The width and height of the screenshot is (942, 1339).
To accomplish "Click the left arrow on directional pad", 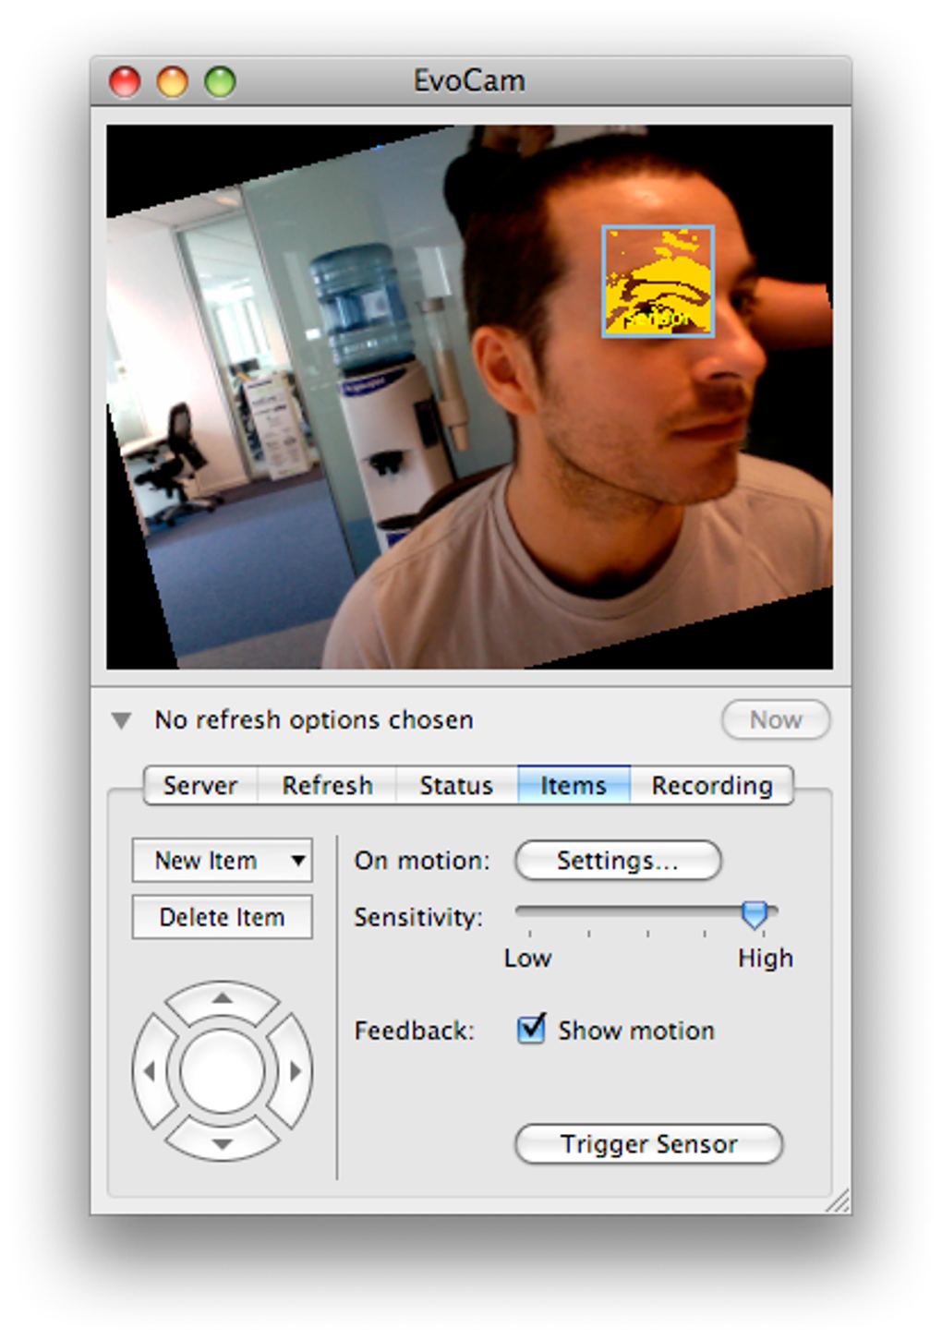I will coord(151,1071).
